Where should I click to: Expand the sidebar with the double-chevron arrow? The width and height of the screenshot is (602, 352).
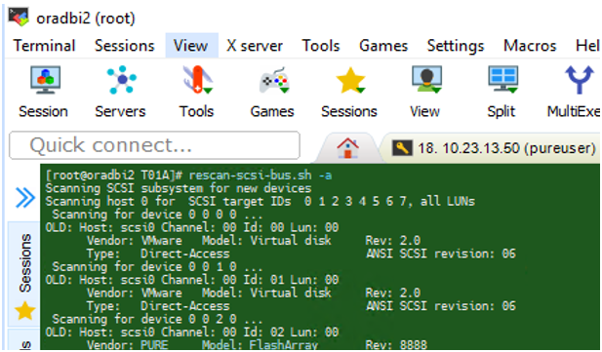tap(25, 198)
